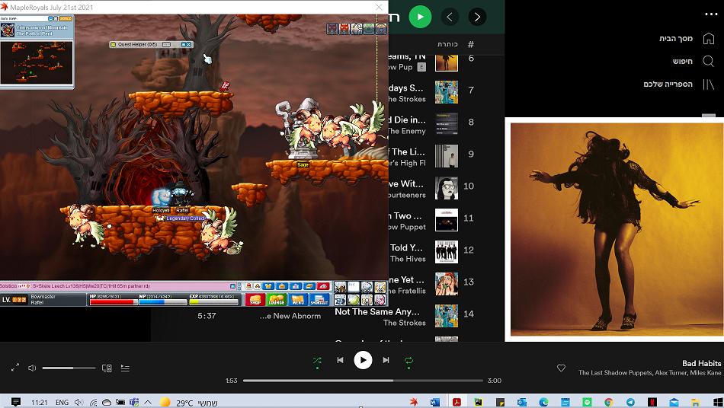The image size is (724, 408).
Task: Collapse the minimap with its minus button
Action: pyautogui.click(x=50, y=19)
